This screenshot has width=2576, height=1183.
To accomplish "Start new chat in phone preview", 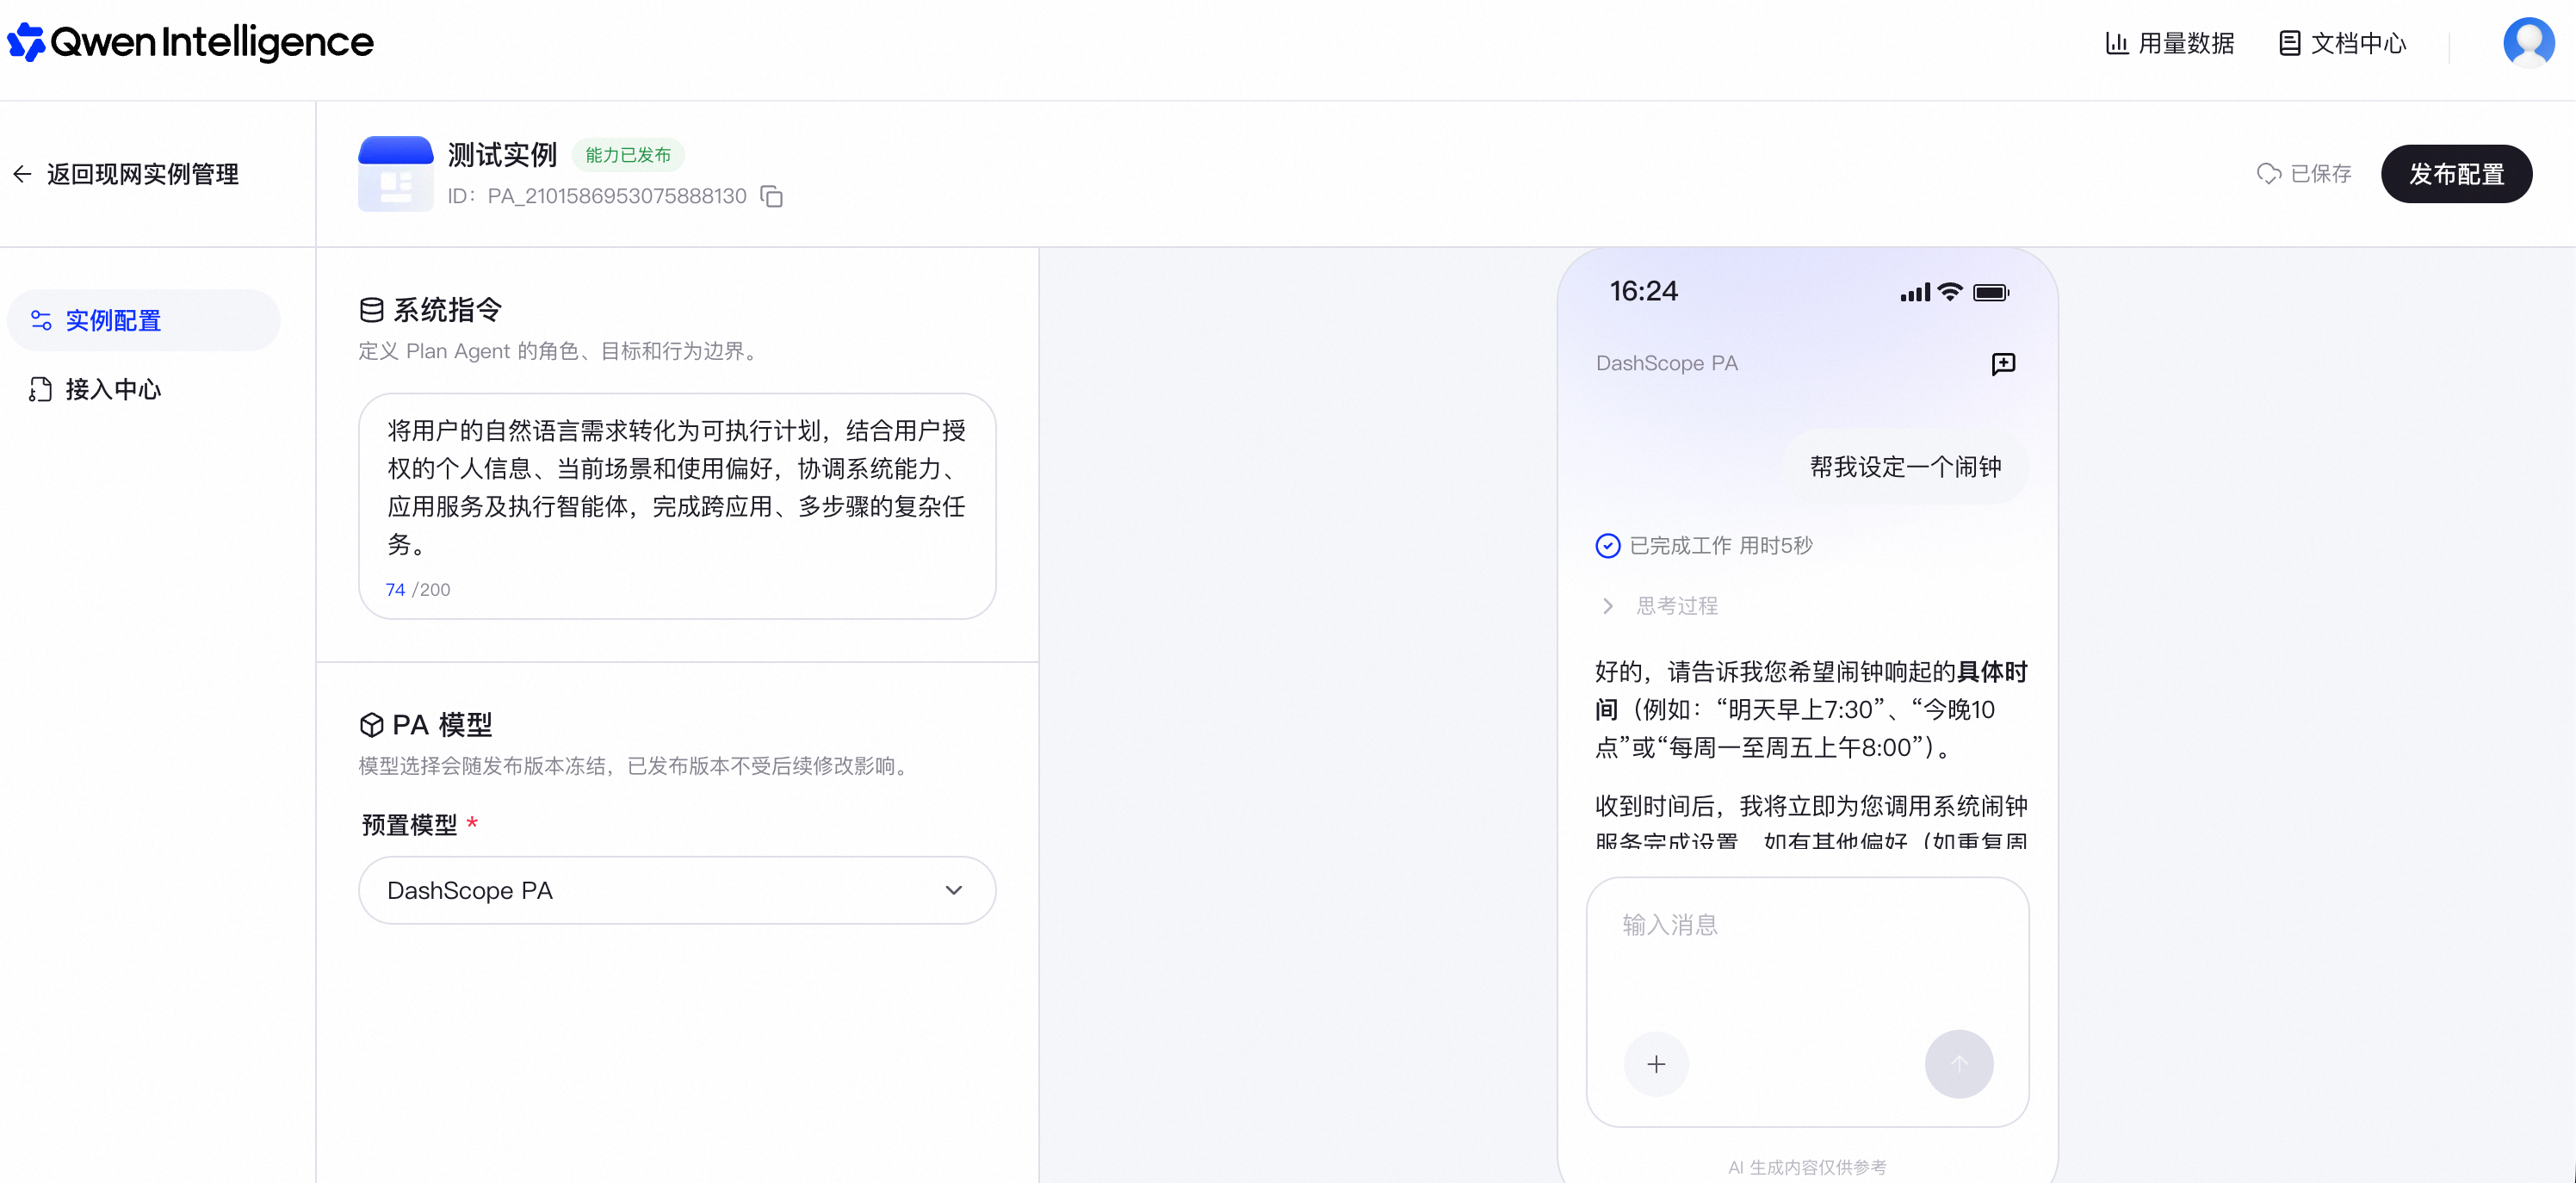I will click(2003, 364).
